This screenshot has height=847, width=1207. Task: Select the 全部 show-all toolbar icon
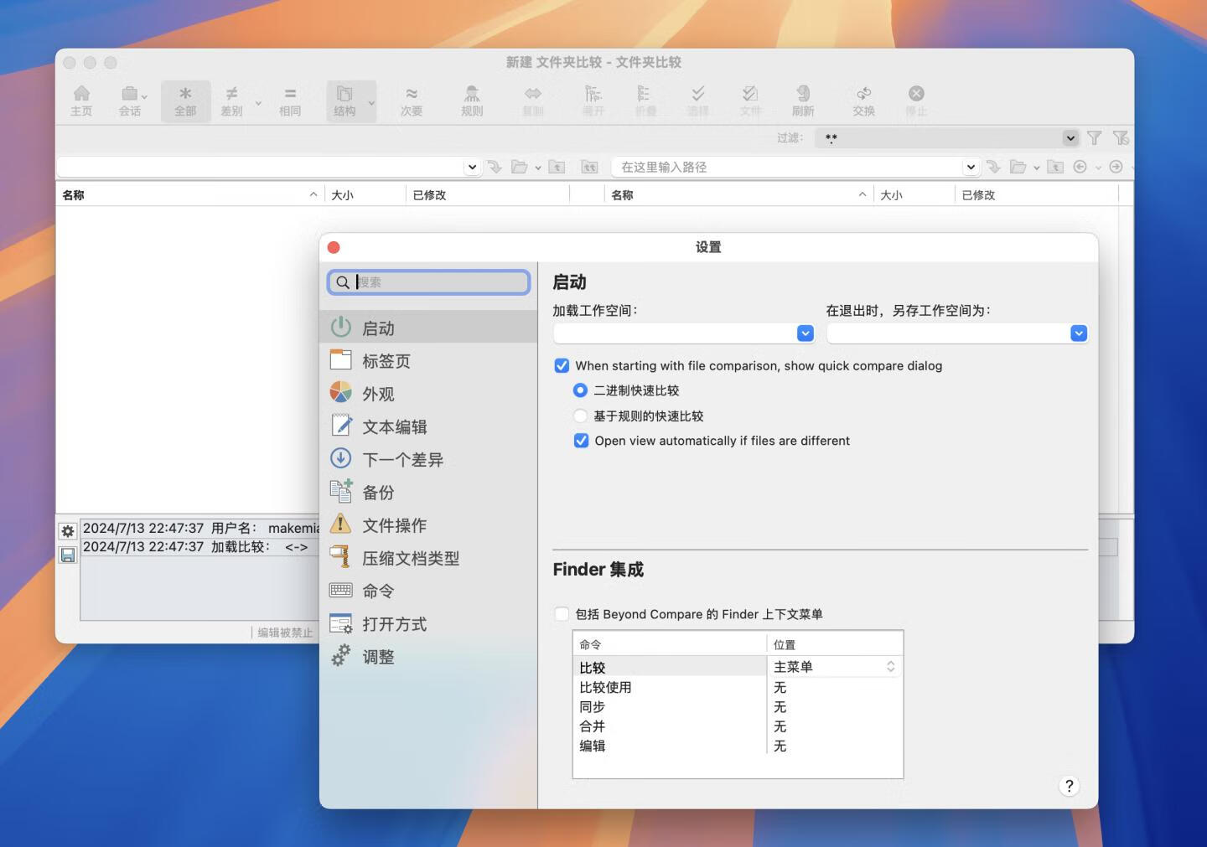coord(185,101)
